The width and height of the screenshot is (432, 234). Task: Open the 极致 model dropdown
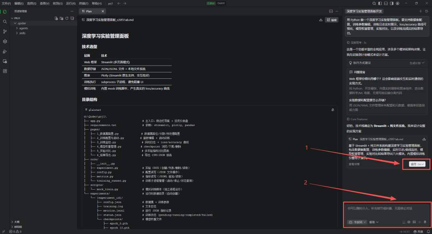tap(374, 222)
